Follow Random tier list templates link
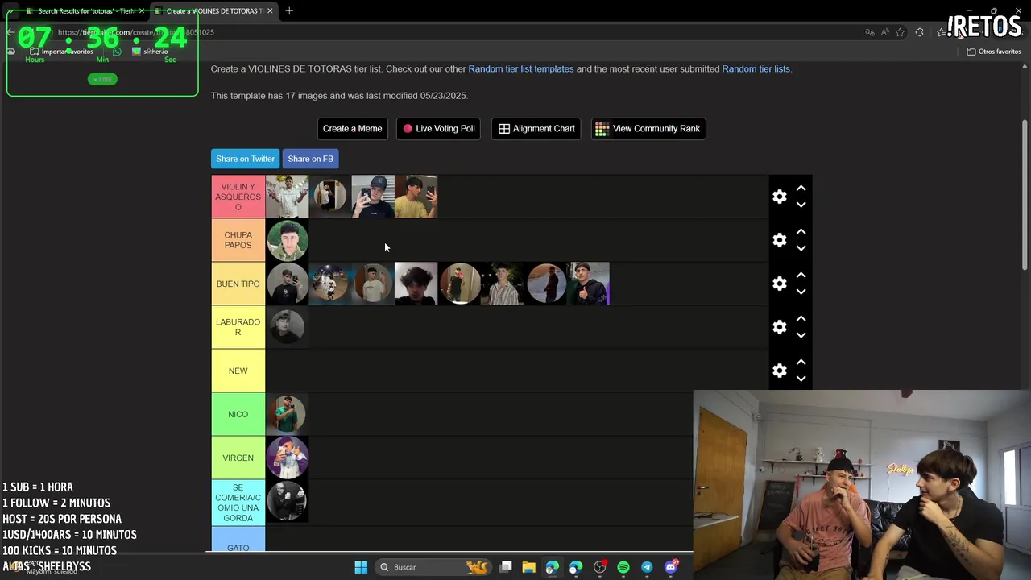 point(521,69)
